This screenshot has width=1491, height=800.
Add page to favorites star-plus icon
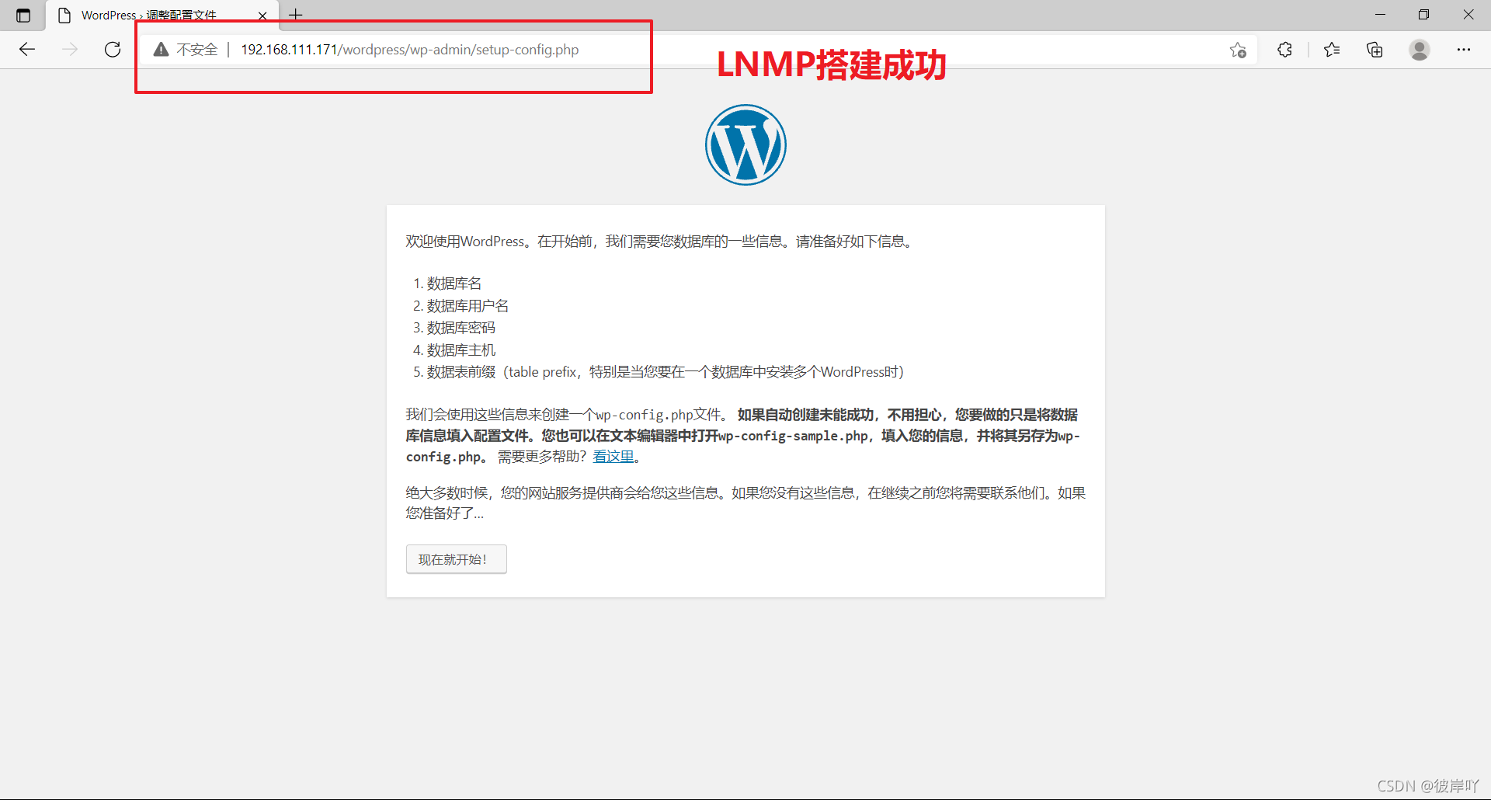click(x=1238, y=50)
